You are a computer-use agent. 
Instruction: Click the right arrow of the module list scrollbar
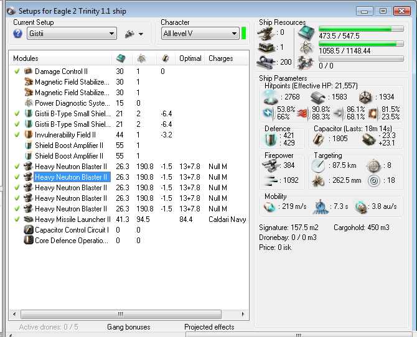[x=243, y=314]
